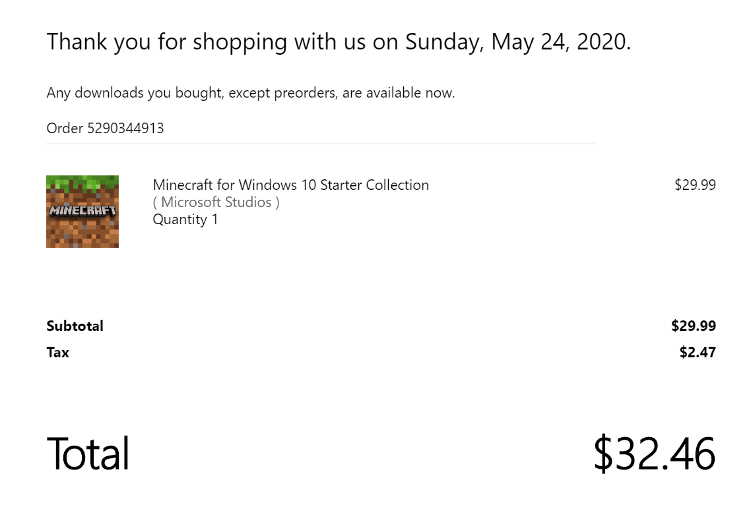This screenshot has height=505, width=747.
Task: Select the Microsoft Studios publisher name
Action: [216, 202]
